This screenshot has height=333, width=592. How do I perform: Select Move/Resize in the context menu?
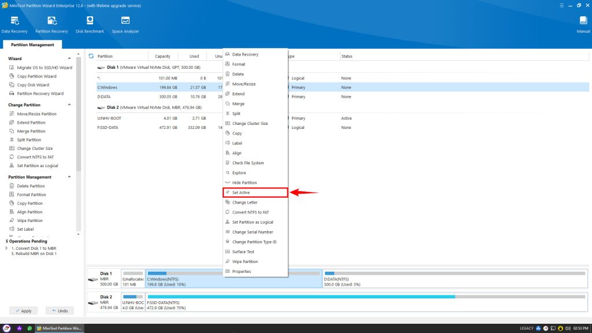click(255, 84)
